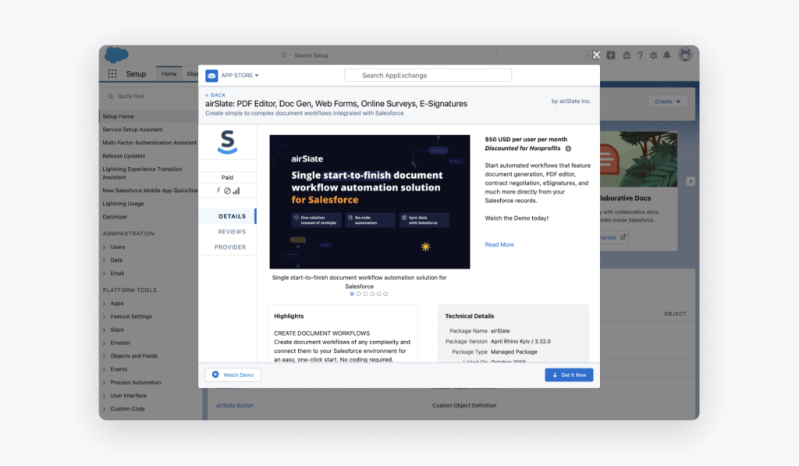Click the Get It Now button

tap(569, 375)
